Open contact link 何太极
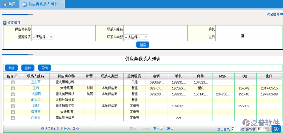 coord(36,100)
